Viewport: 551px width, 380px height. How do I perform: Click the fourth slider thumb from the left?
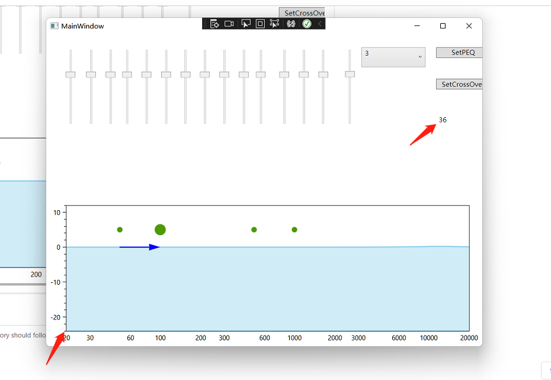click(127, 75)
